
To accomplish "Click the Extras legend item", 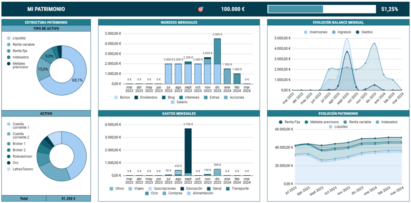I will [211, 98].
